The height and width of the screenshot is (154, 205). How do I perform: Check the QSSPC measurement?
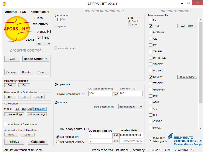151,121
